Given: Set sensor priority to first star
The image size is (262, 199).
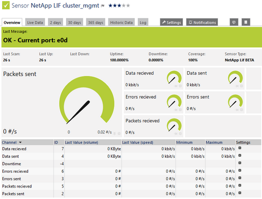Looking at the screenshot, I should click(x=111, y=6).
